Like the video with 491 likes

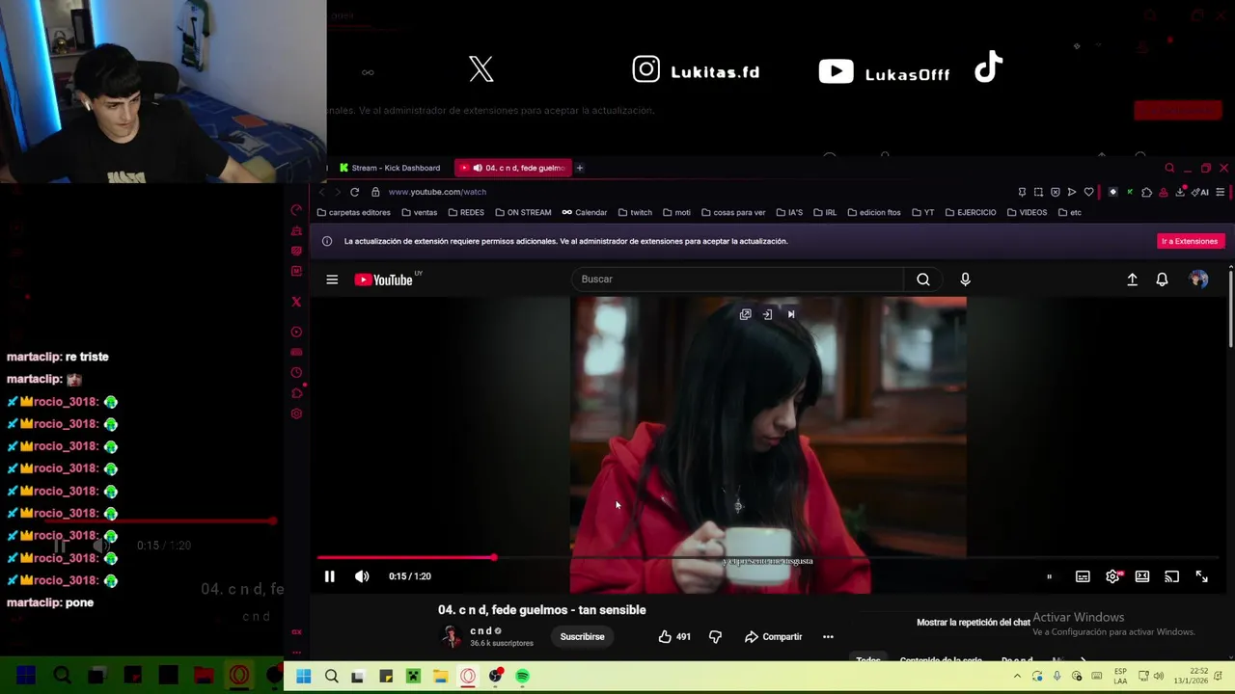[674, 636]
